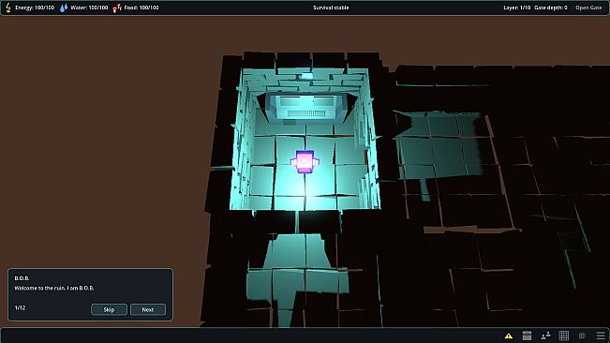This screenshot has height=343, width=610.
Task: Click the two-figures units icon
Action: (x=545, y=336)
